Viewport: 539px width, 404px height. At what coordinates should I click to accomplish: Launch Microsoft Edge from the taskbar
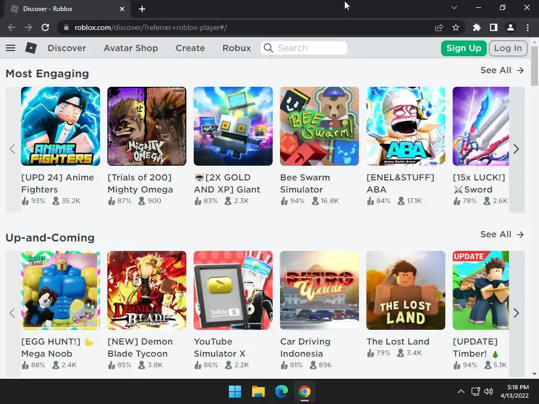click(281, 391)
